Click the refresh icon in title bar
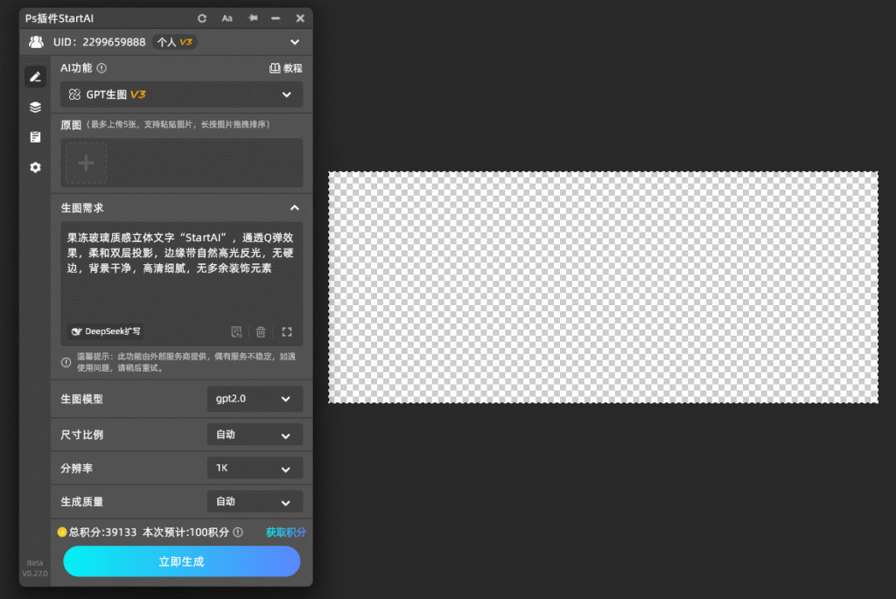Image resolution: width=896 pixels, height=599 pixels. pyautogui.click(x=202, y=18)
